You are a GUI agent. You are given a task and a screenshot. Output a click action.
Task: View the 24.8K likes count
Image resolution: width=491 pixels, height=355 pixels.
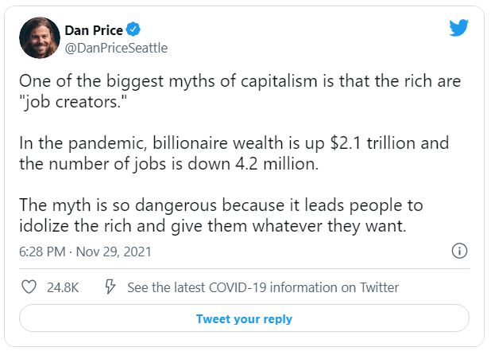pos(63,287)
